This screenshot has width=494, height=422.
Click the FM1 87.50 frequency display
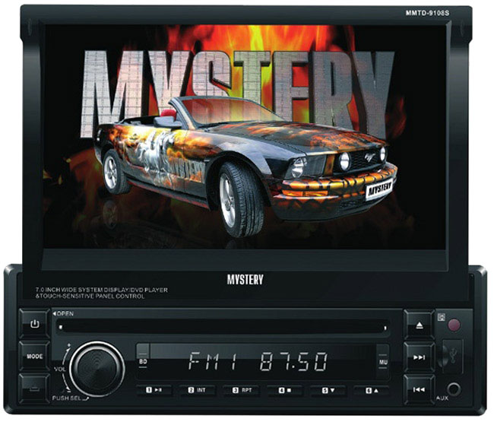click(x=258, y=361)
